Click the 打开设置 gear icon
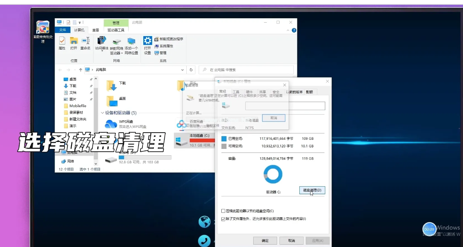This screenshot has height=247, width=463. [x=148, y=41]
